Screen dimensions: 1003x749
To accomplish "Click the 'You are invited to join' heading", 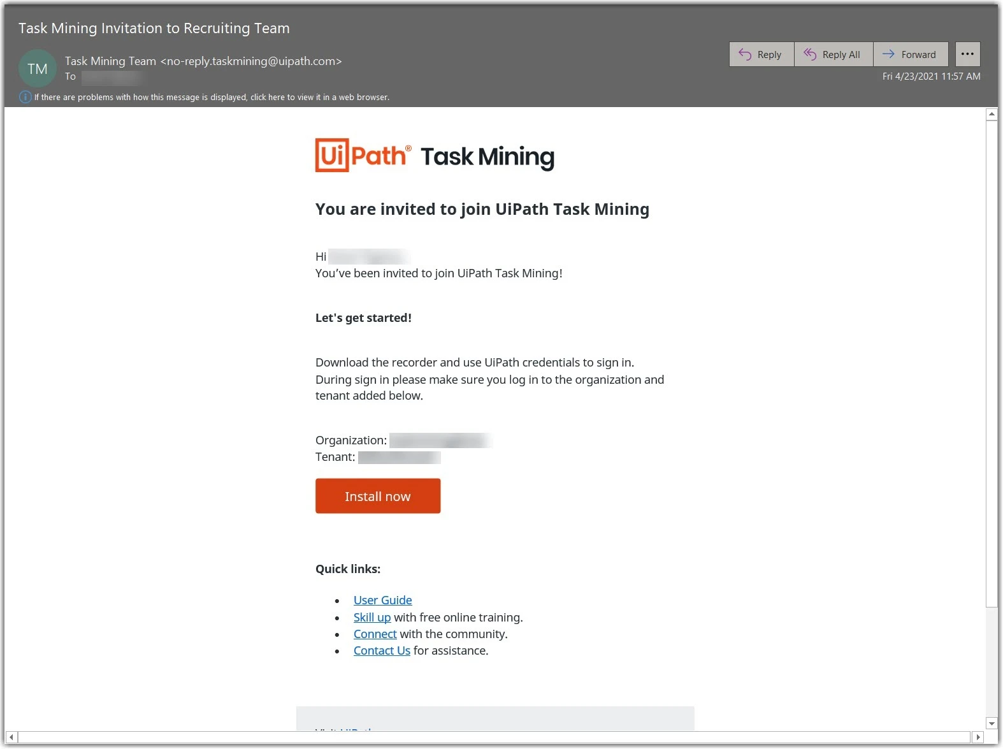I will point(482,209).
